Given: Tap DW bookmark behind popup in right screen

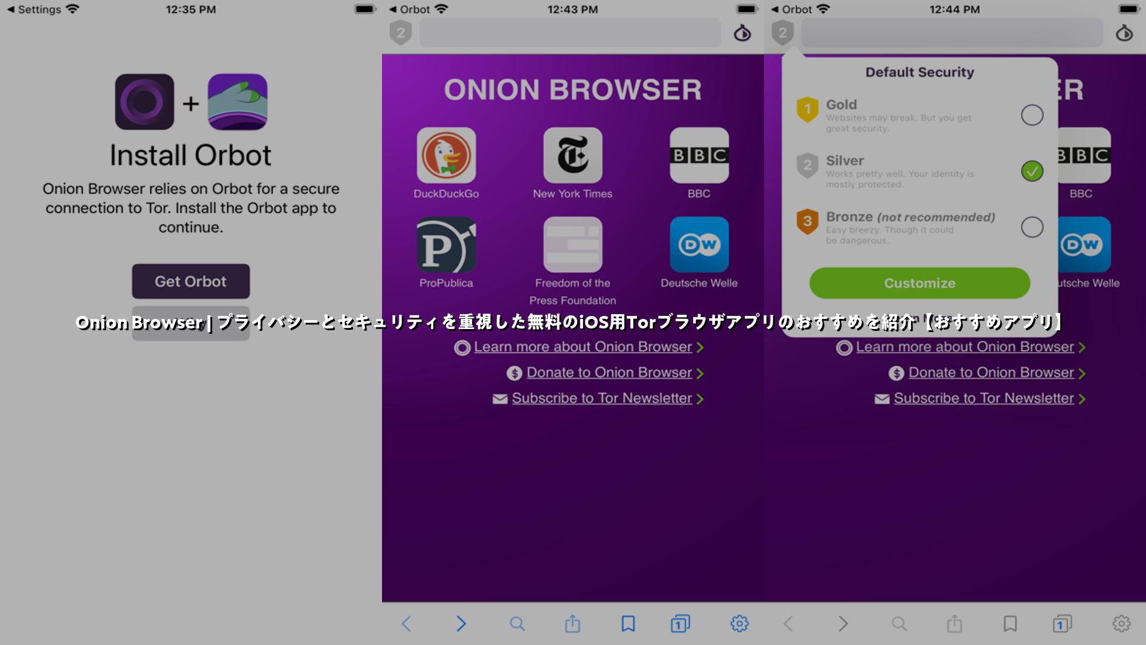Looking at the screenshot, I should coord(1084,244).
